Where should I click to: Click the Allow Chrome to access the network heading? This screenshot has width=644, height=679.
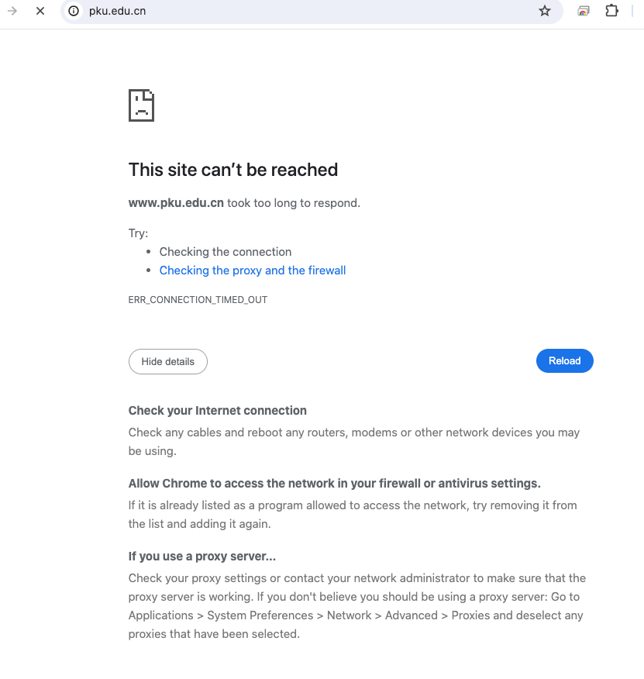coord(334,483)
